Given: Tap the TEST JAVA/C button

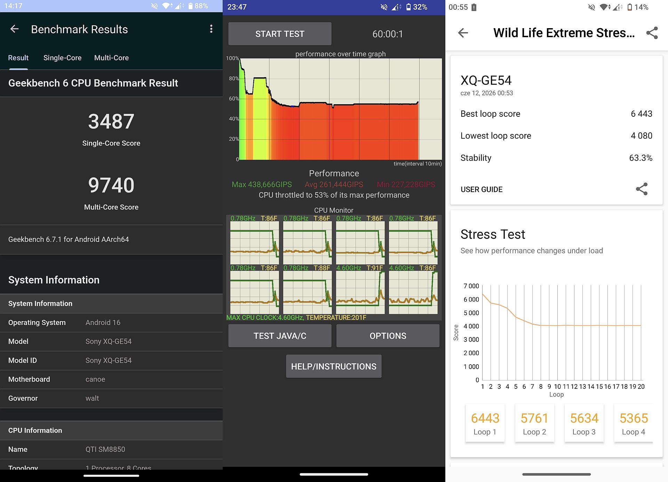Looking at the screenshot, I should [280, 336].
